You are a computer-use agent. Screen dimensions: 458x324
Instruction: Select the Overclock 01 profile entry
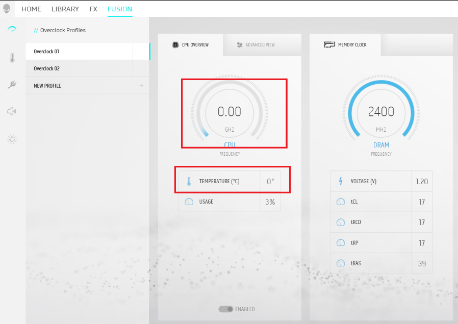pos(79,52)
